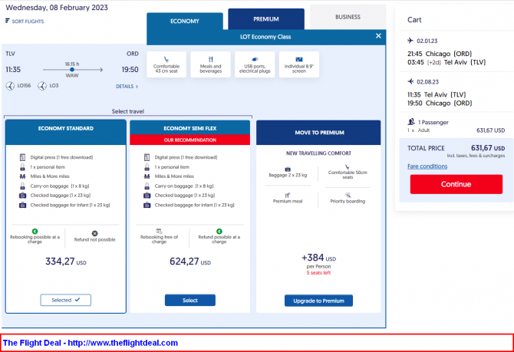Screen dimensions: 514x352
Task: Click Checked baggage (1 x 23 kg) icon in Economy Standard
Action: pyautogui.click(x=22, y=196)
